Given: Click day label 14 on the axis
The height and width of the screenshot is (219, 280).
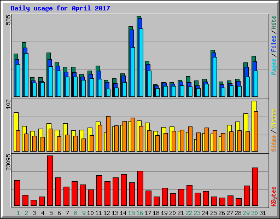Looking at the screenshot, I should (x=123, y=213).
